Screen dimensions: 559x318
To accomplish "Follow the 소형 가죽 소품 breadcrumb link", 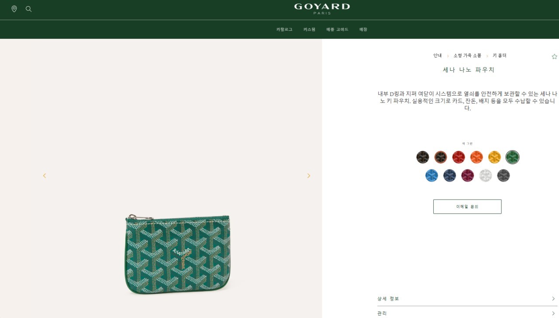I will 467,55.
